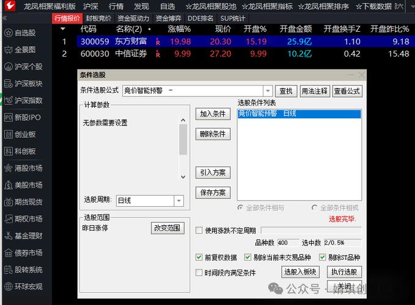This screenshot has height=305, width=415.
Task: Open the ☆龙凤相聚指标 menu
Action: (267, 6)
